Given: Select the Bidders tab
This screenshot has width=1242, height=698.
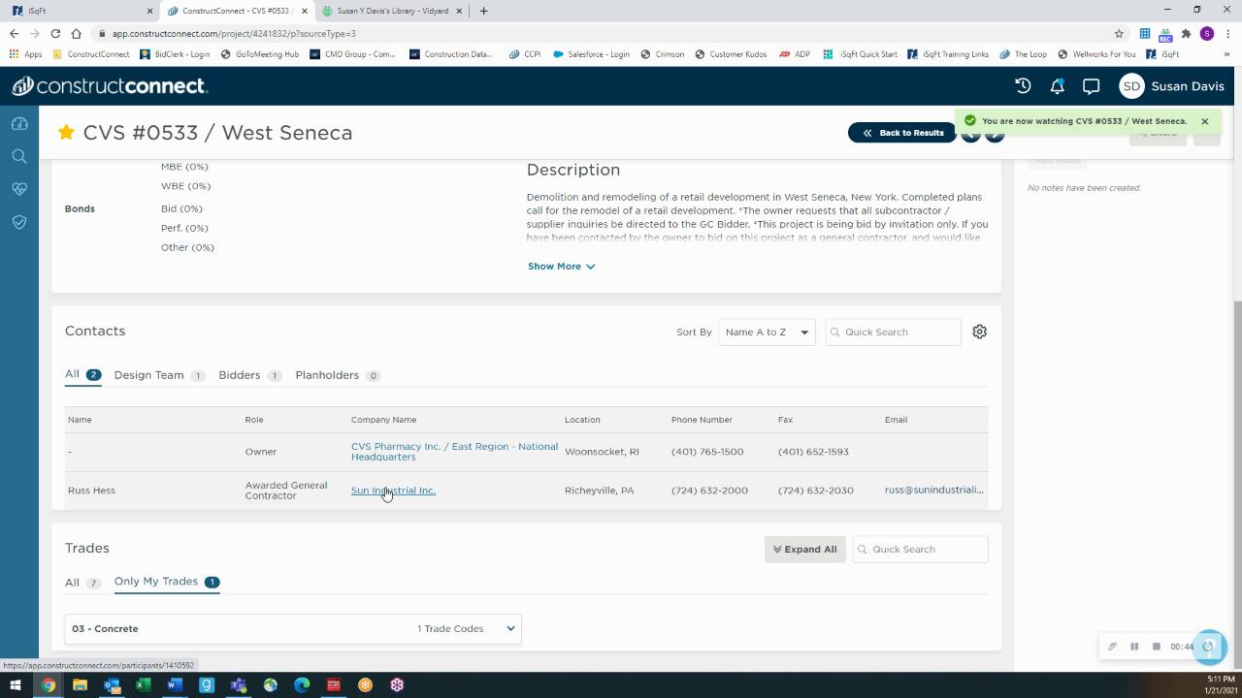Looking at the screenshot, I should [x=249, y=375].
